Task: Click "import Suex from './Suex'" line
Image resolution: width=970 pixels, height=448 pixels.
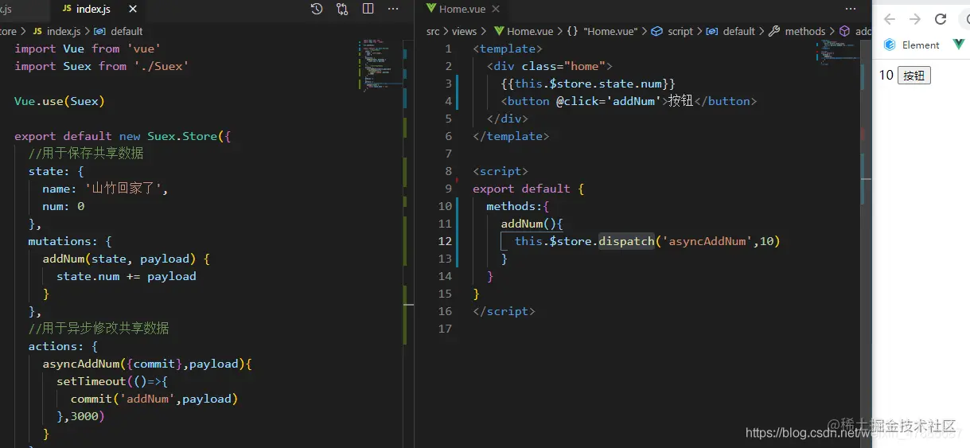Action: pos(102,66)
